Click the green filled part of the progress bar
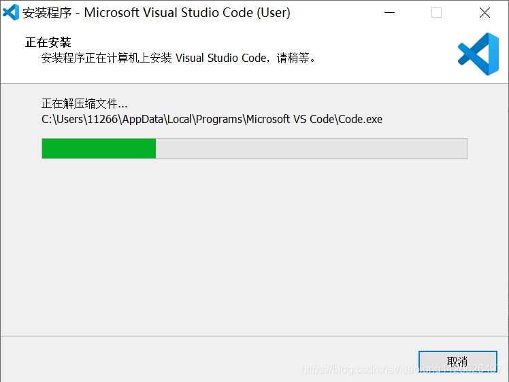This screenshot has width=509, height=382. pos(99,148)
